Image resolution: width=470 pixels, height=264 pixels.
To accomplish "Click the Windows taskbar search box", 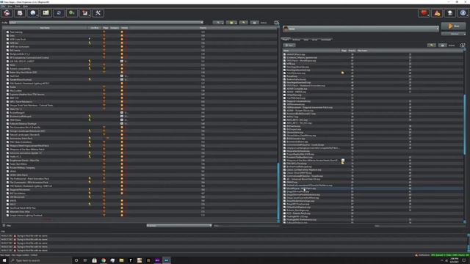I will click(40, 260).
